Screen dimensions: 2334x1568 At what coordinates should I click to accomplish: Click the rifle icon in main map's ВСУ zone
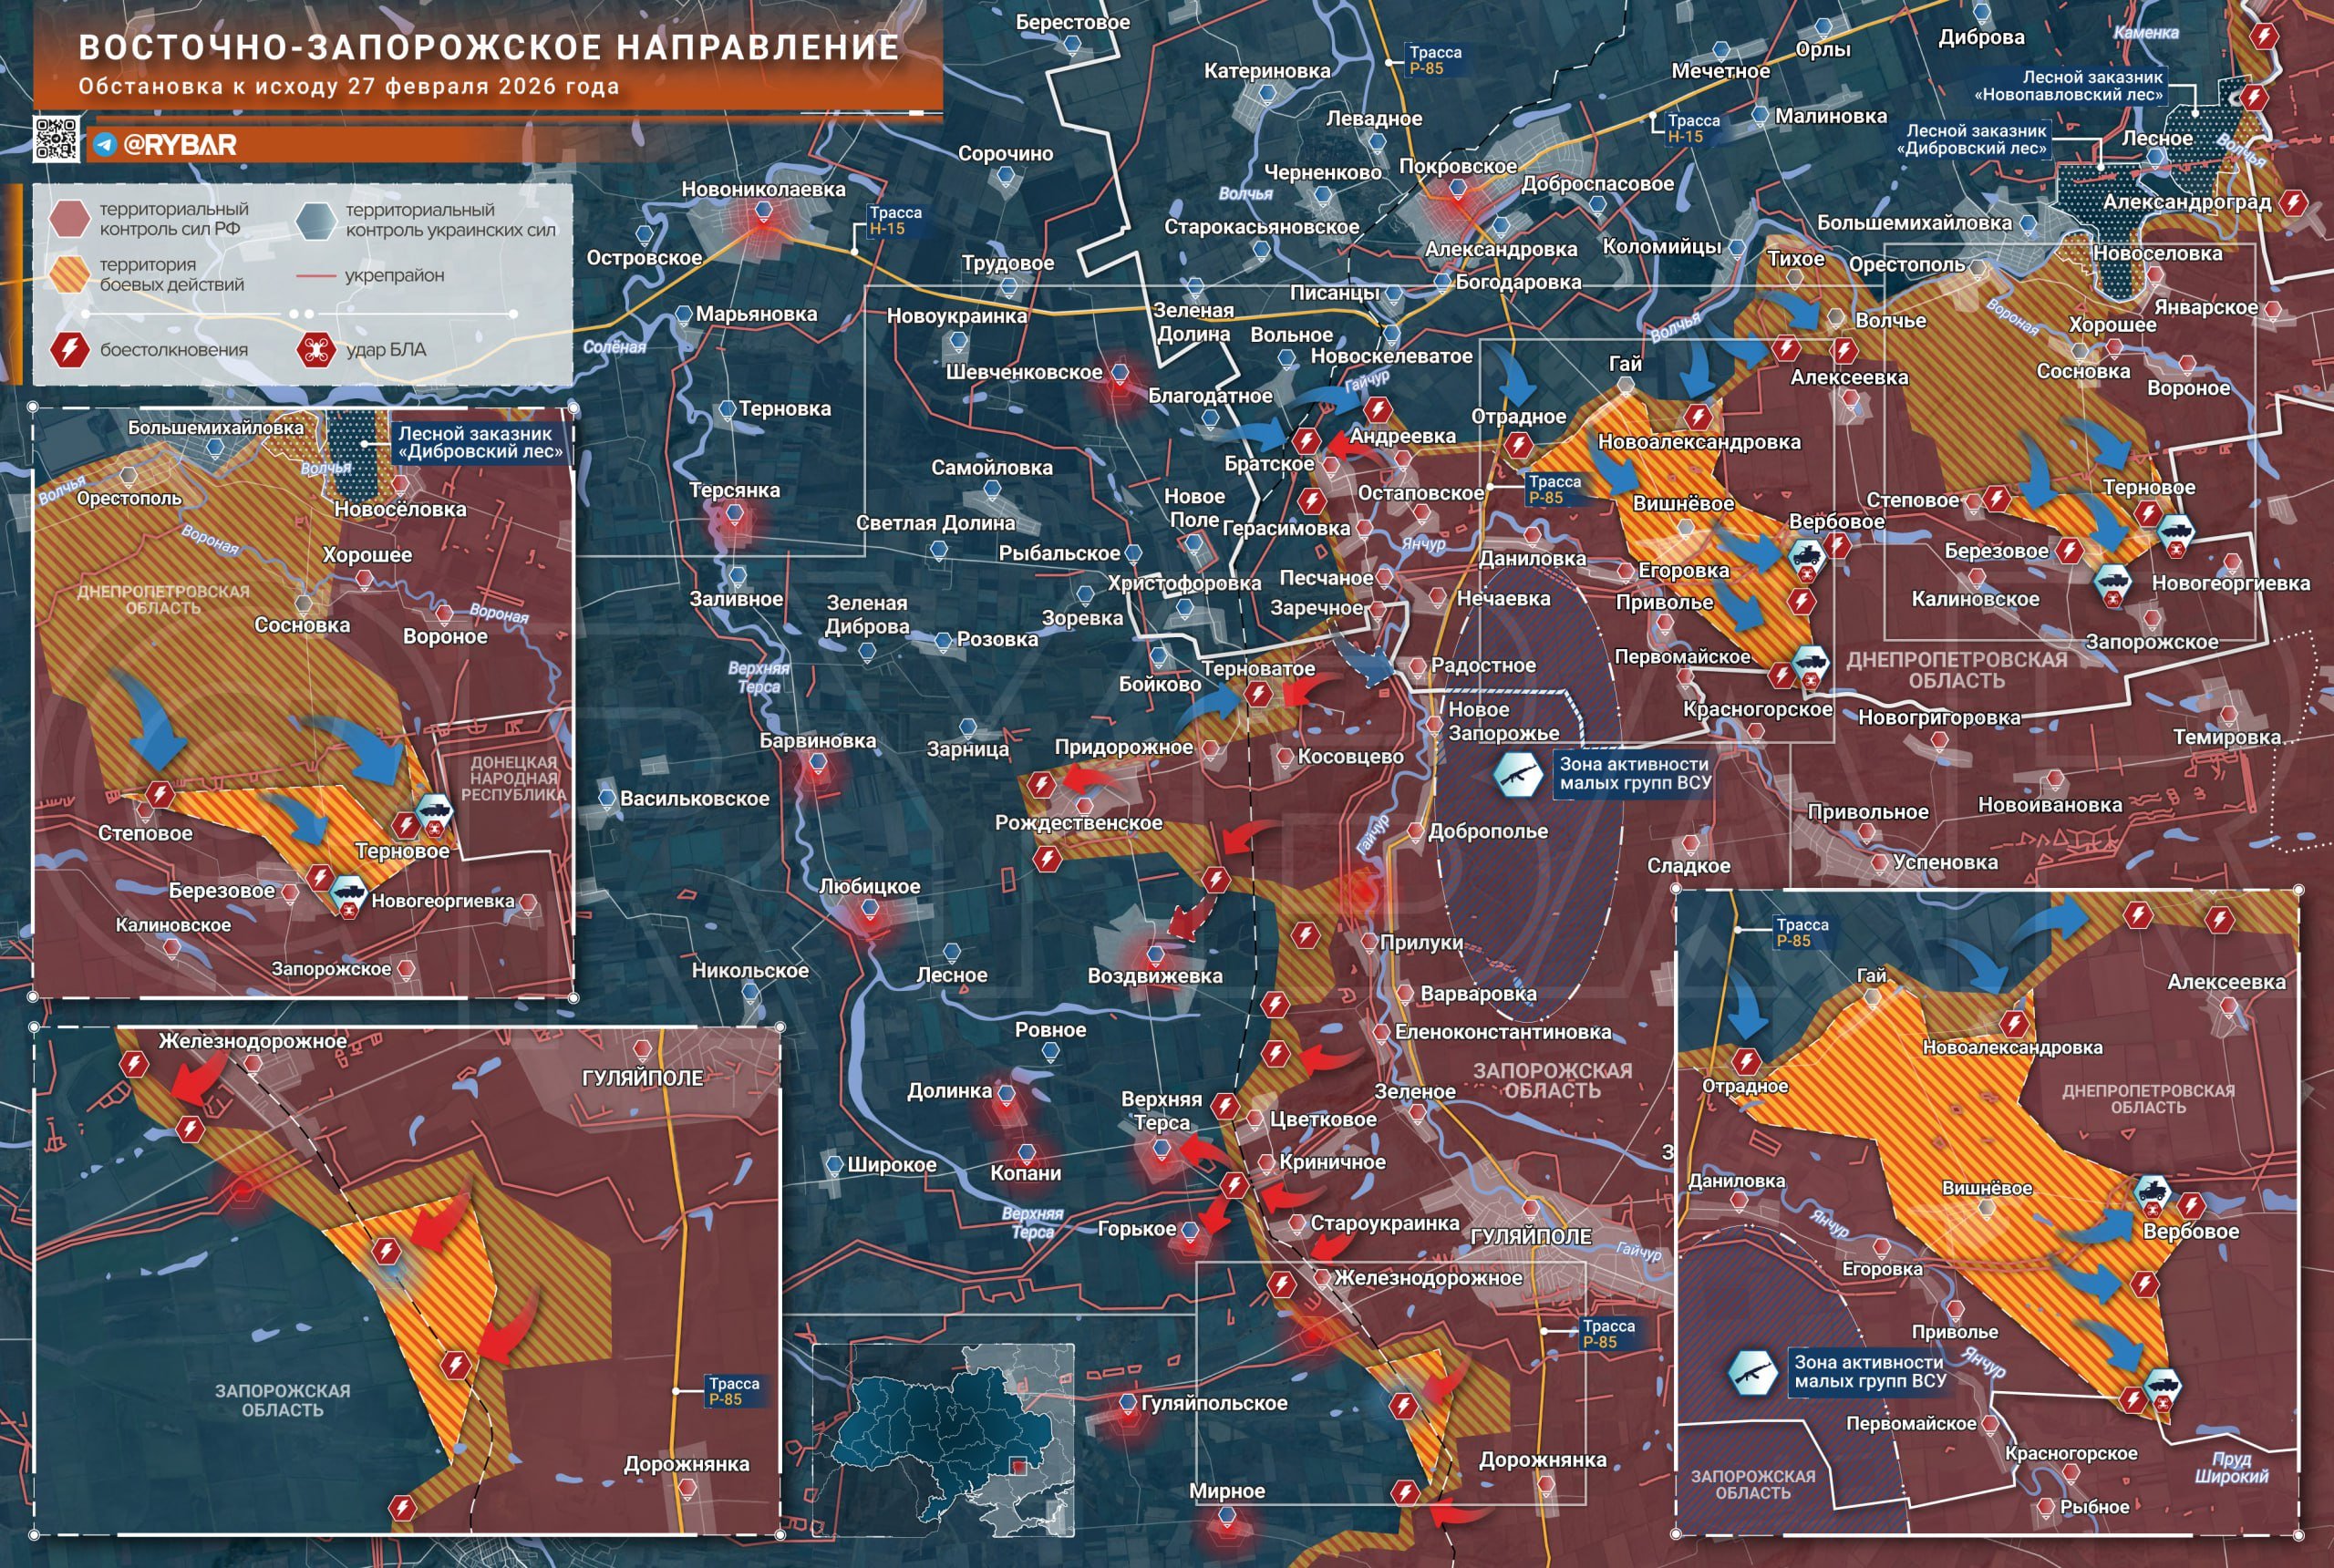pos(1517,775)
